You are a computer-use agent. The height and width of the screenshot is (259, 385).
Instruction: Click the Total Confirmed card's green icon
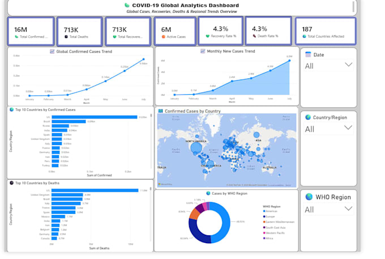(16, 37)
